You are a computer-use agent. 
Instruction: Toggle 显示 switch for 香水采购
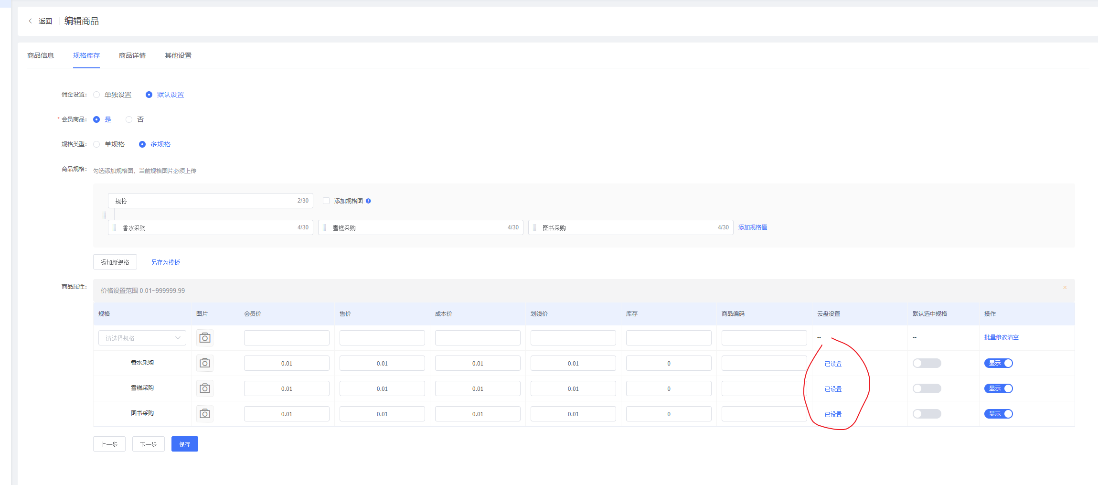998,363
